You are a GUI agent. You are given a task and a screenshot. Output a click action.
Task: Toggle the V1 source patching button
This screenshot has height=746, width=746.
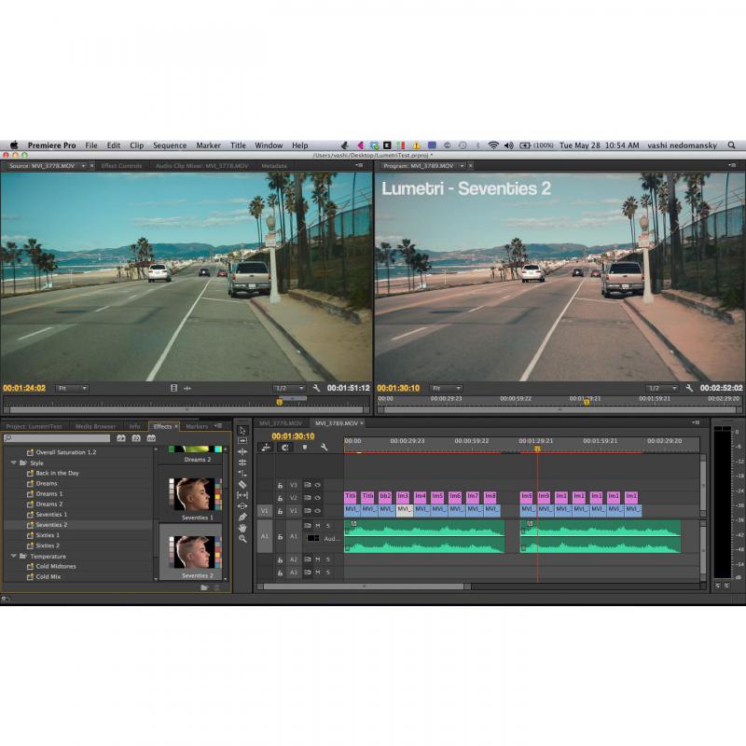pyautogui.click(x=265, y=511)
